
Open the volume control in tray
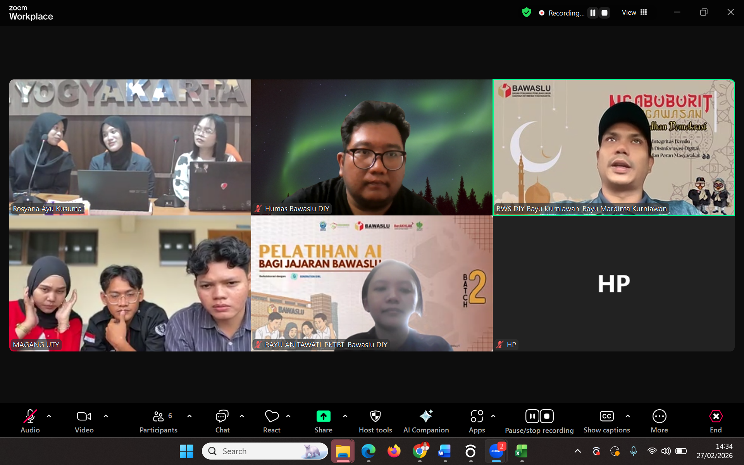coord(666,451)
